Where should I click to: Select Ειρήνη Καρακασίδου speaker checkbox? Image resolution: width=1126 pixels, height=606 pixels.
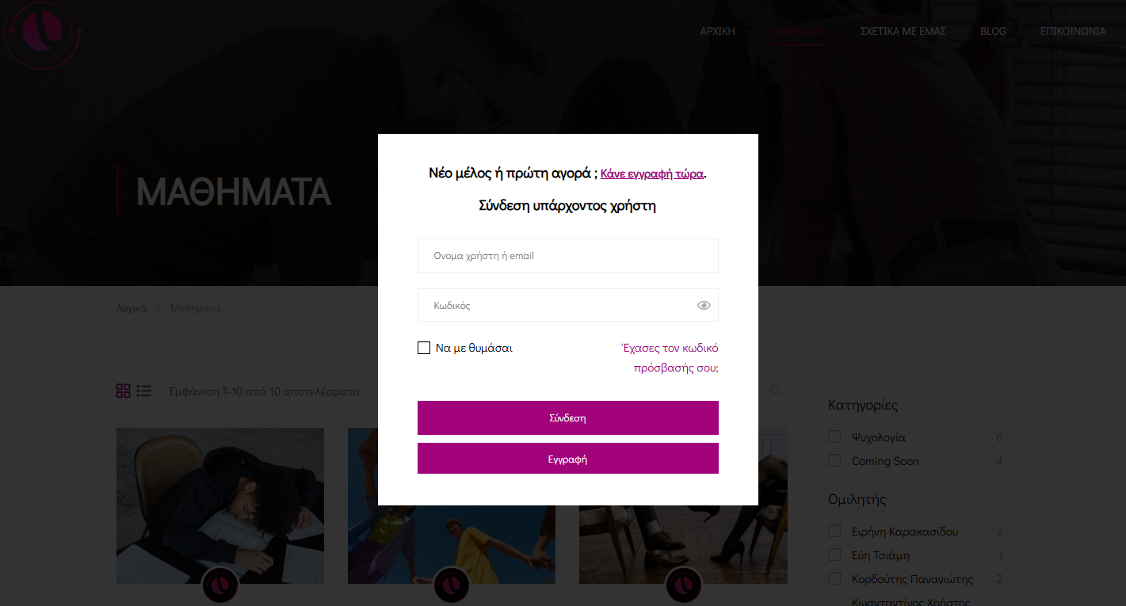click(834, 532)
